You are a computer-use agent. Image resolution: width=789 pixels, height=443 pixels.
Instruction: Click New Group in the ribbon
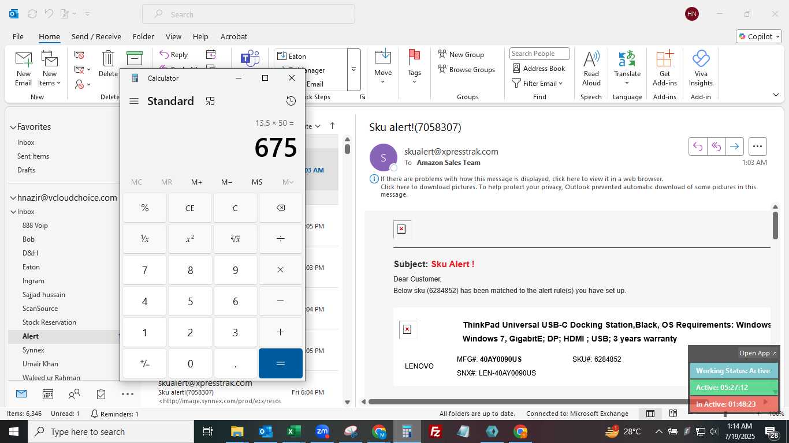point(461,54)
